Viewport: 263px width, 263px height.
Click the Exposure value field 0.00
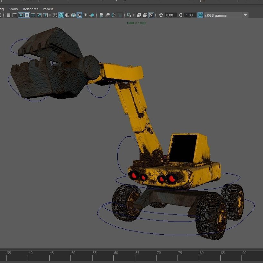[x=170, y=15]
